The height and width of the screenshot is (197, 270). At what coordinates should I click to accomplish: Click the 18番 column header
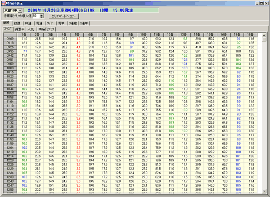click(x=251, y=35)
